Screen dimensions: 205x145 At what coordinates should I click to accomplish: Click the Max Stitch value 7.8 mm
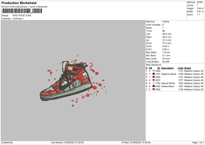[x=166, y=52]
